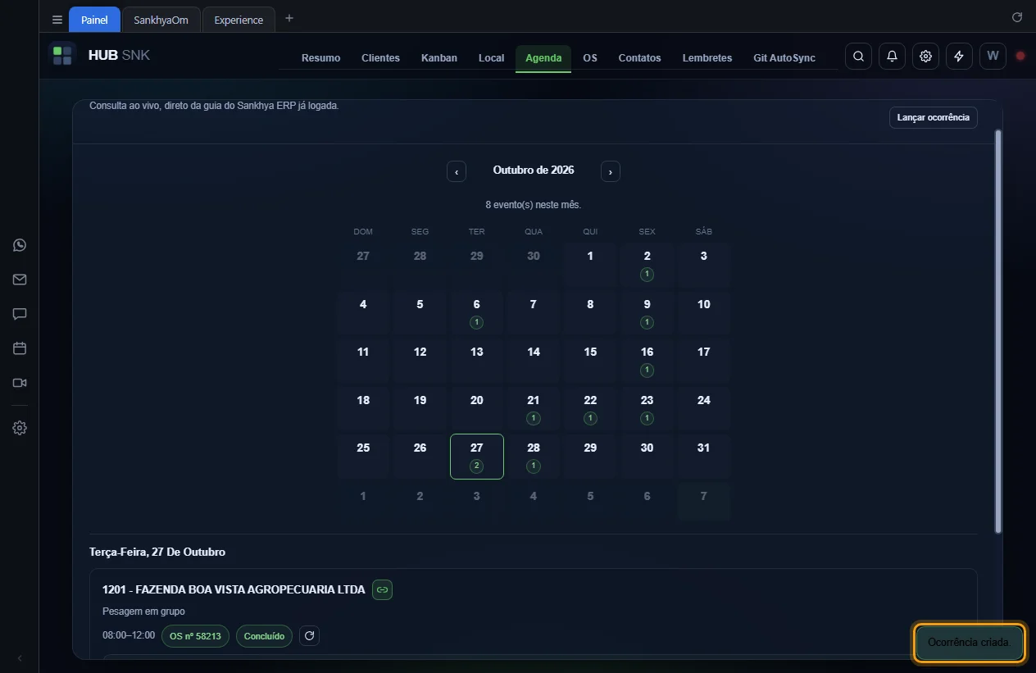Image resolution: width=1036 pixels, height=673 pixels.
Task: Click the agenda panel vertical scrollbar
Action: 997,331
